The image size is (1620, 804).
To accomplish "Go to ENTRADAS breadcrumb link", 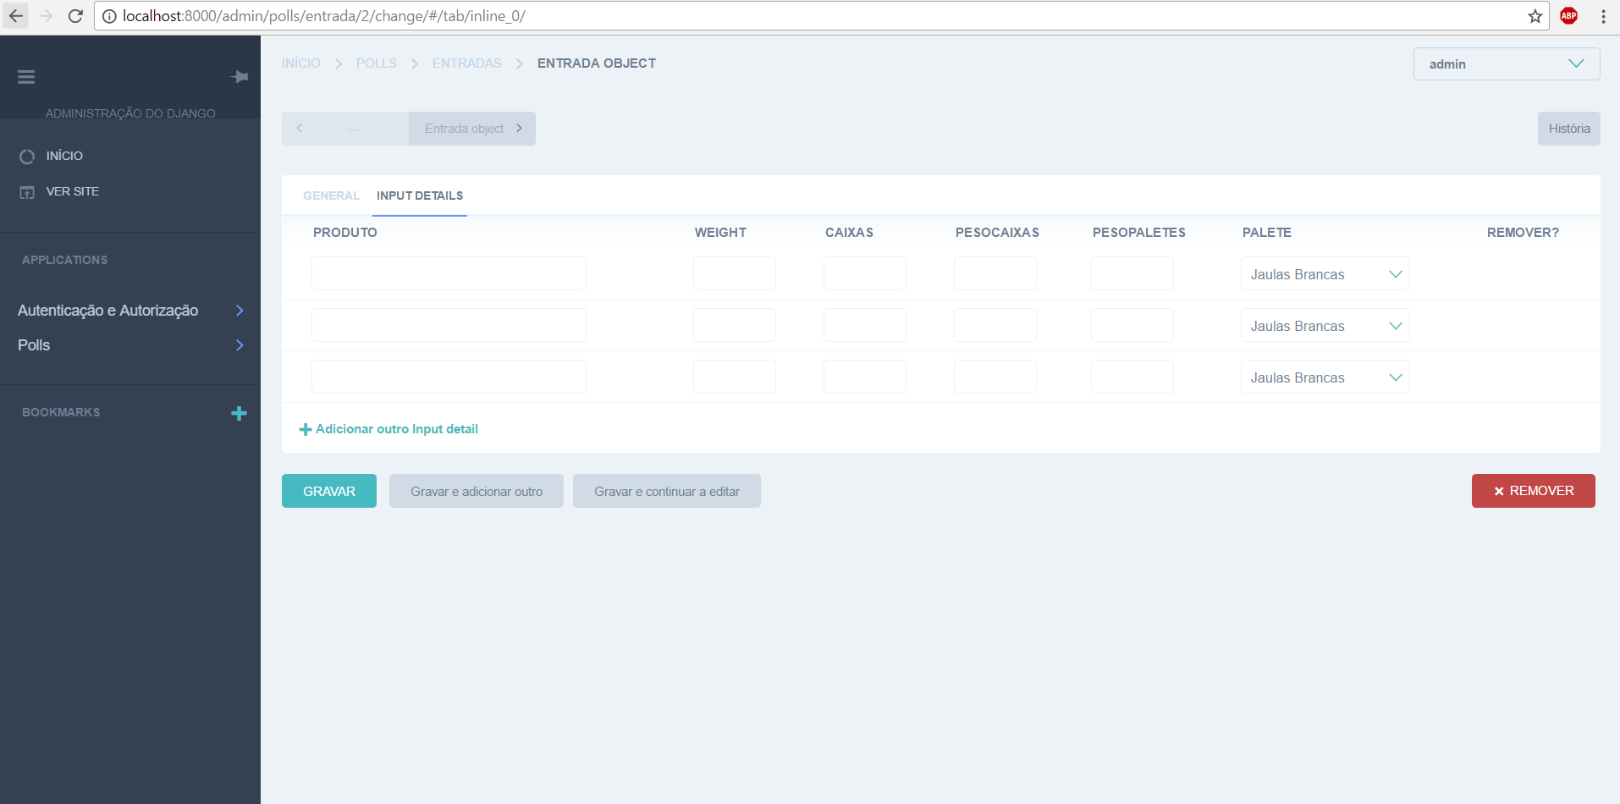I will pyautogui.click(x=467, y=63).
